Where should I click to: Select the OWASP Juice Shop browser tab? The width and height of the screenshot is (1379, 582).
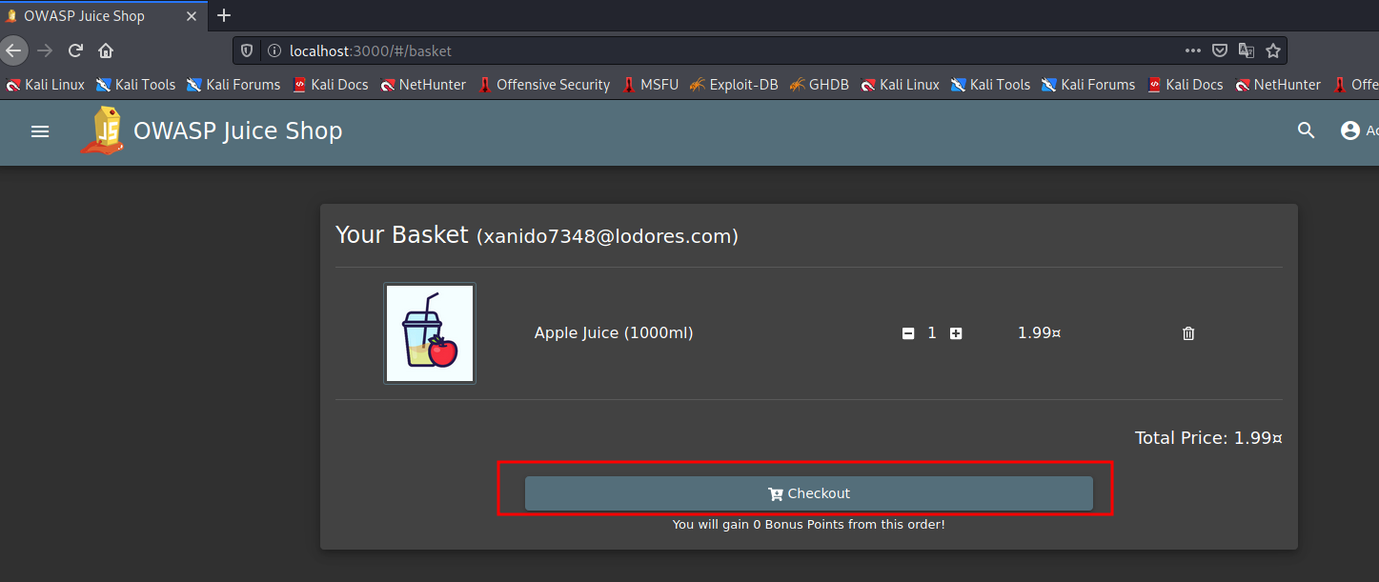[x=103, y=15]
